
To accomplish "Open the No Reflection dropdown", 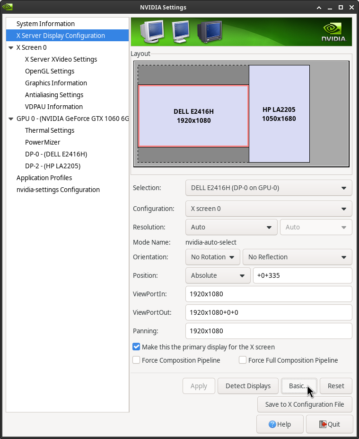I will (x=297, y=257).
